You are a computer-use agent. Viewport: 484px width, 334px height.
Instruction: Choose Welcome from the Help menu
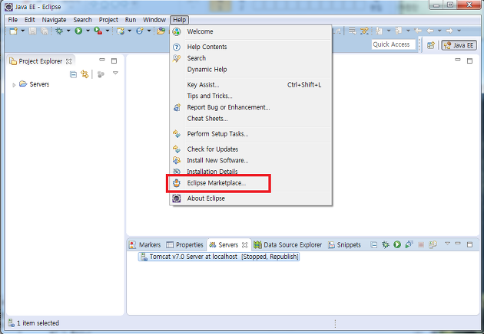(250, 31)
